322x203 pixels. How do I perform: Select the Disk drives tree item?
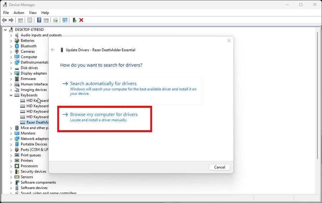pos(29,68)
